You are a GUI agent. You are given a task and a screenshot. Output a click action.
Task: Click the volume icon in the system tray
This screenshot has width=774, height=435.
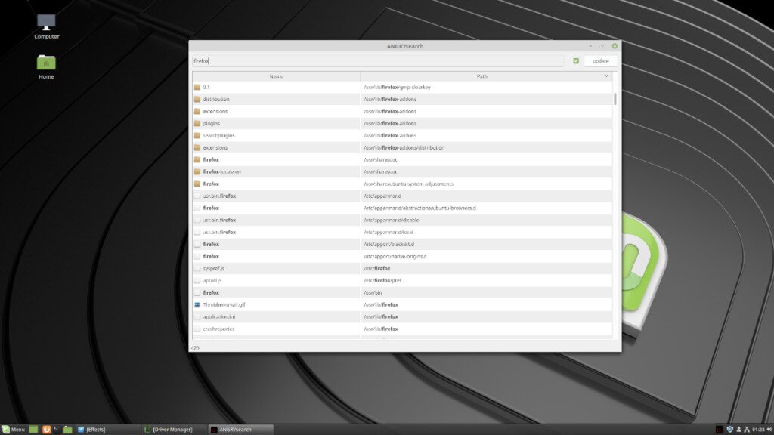(x=770, y=429)
